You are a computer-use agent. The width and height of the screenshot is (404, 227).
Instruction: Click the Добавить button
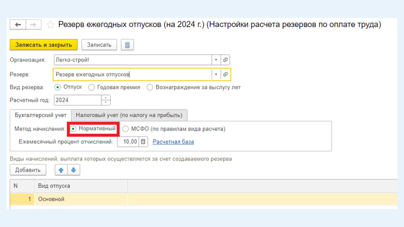tap(28, 170)
